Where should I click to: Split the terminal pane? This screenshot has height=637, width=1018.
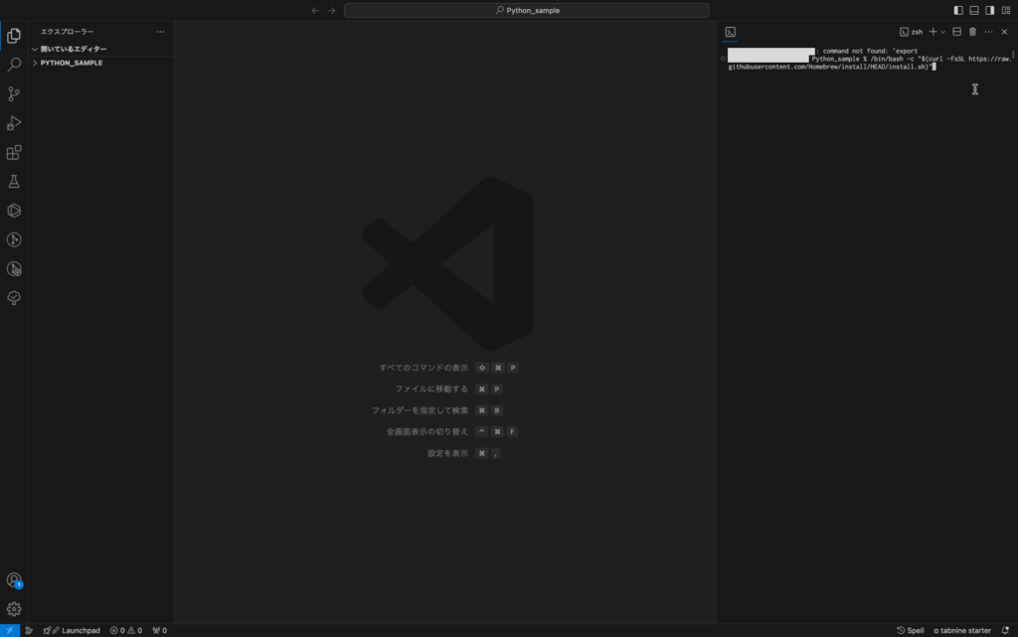[956, 32]
